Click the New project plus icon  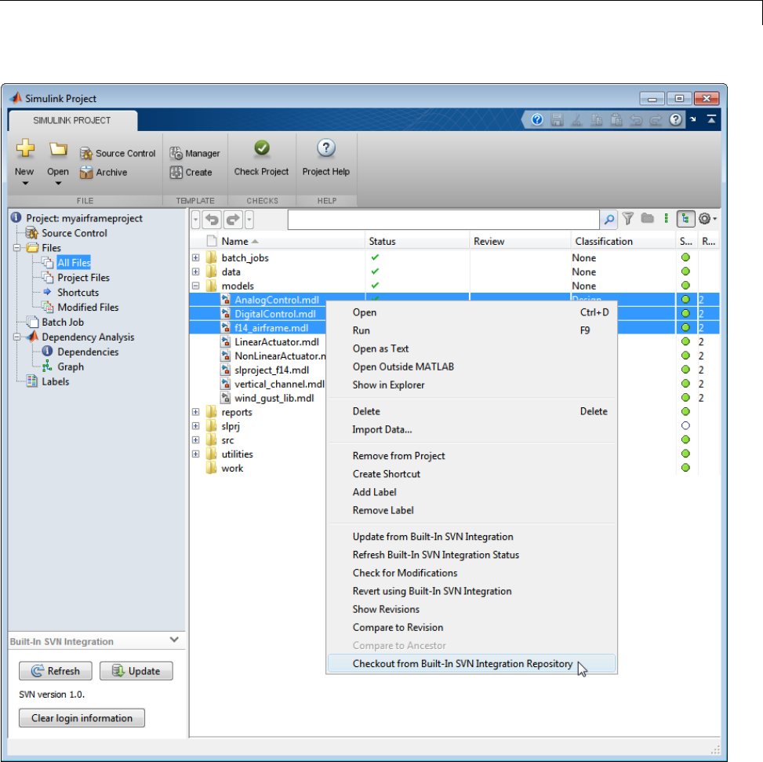[25, 148]
